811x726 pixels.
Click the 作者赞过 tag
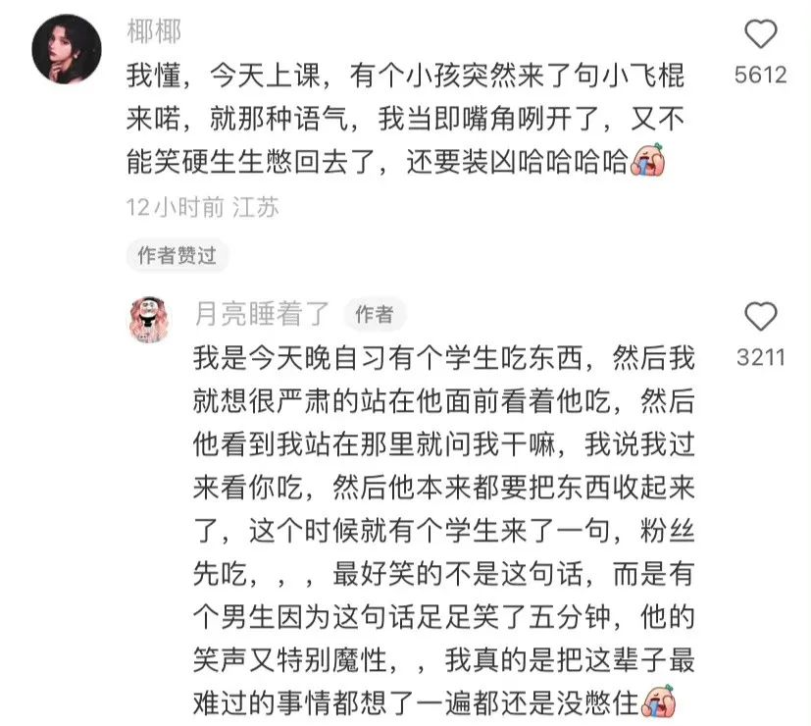177,255
